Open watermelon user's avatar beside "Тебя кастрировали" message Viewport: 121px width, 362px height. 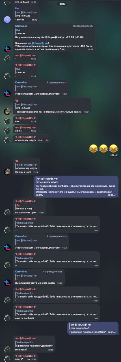(x=7, y=111)
